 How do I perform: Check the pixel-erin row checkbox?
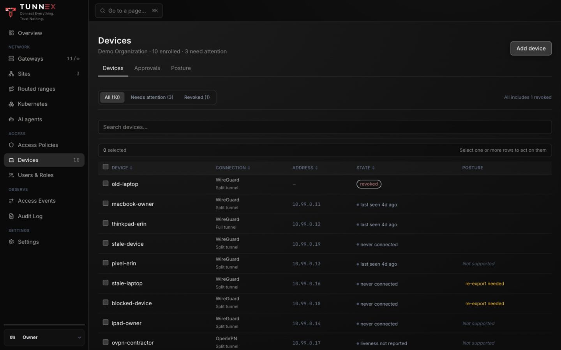[x=106, y=262]
